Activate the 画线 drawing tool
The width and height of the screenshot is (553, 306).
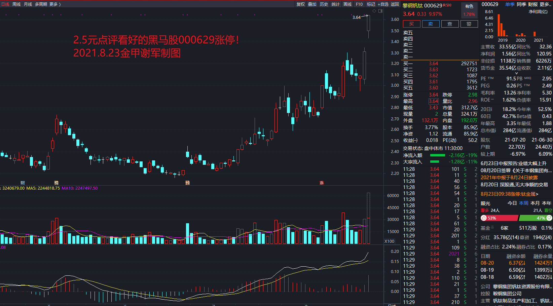(347, 4)
